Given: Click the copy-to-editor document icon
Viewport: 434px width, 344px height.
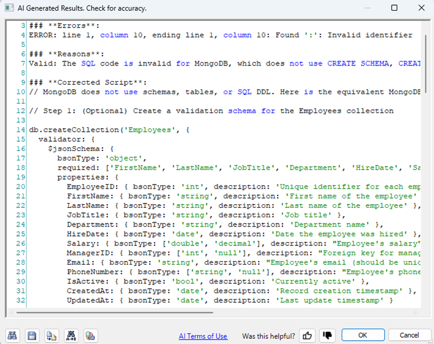Looking at the screenshot, I should point(51,335).
